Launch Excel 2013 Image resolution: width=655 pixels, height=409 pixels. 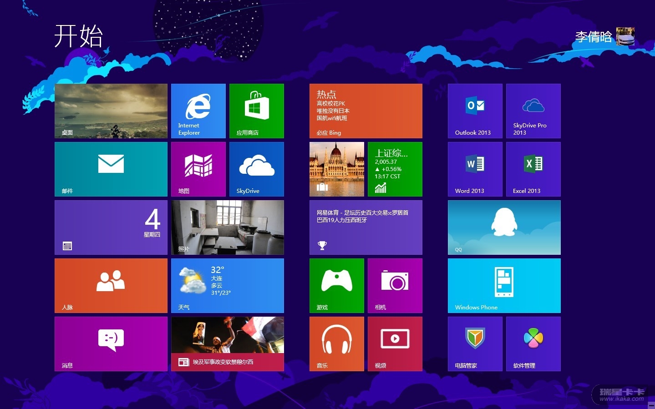(533, 169)
